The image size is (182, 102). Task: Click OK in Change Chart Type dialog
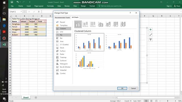[122, 88]
